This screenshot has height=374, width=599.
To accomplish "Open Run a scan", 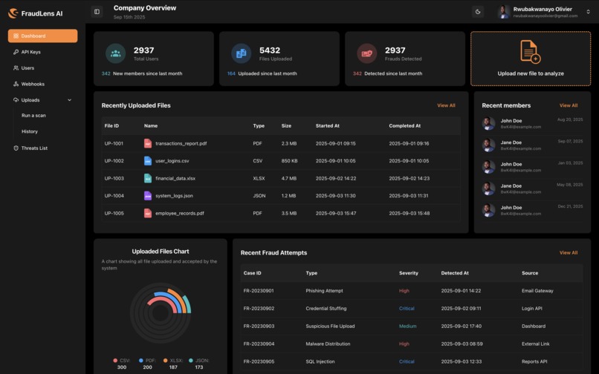I will pyautogui.click(x=33, y=115).
